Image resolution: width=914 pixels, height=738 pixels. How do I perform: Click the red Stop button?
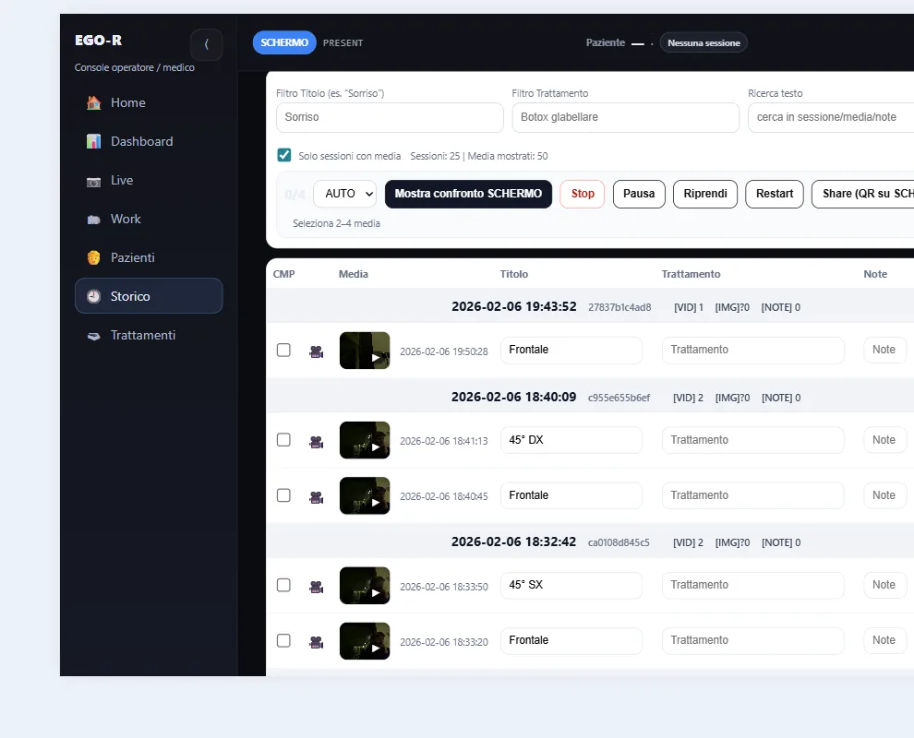[583, 194]
